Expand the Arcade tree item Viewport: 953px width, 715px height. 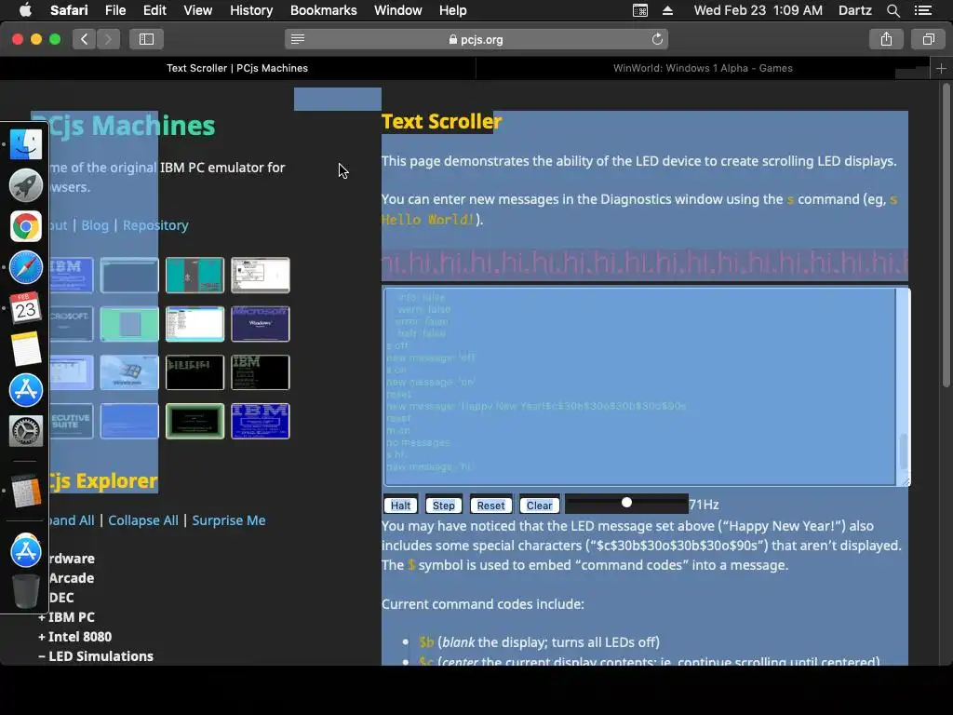coord(71,578)
